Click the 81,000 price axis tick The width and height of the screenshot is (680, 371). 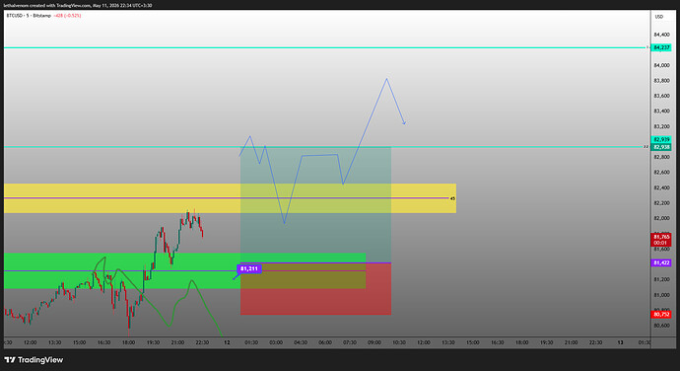662,295
